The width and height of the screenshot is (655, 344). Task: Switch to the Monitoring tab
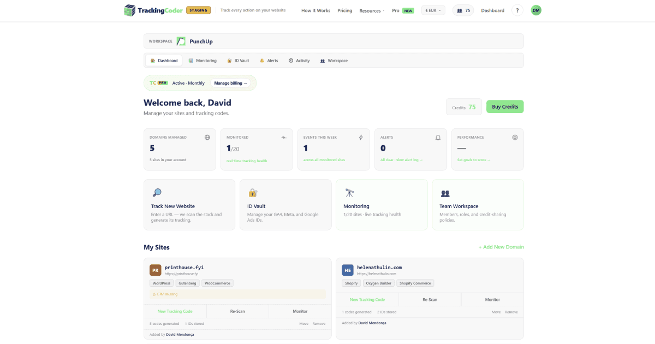pyautogui.click(x=203, y=61)
